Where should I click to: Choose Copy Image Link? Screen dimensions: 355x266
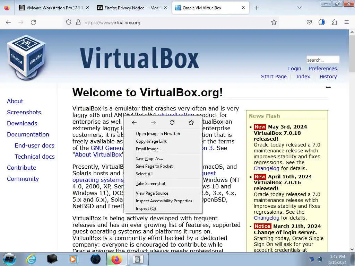[x=151, y=141]
